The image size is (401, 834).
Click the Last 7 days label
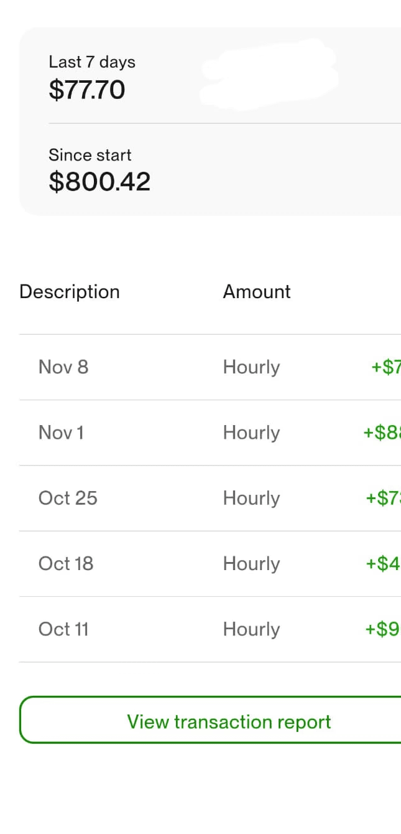[x=91, y=62]
